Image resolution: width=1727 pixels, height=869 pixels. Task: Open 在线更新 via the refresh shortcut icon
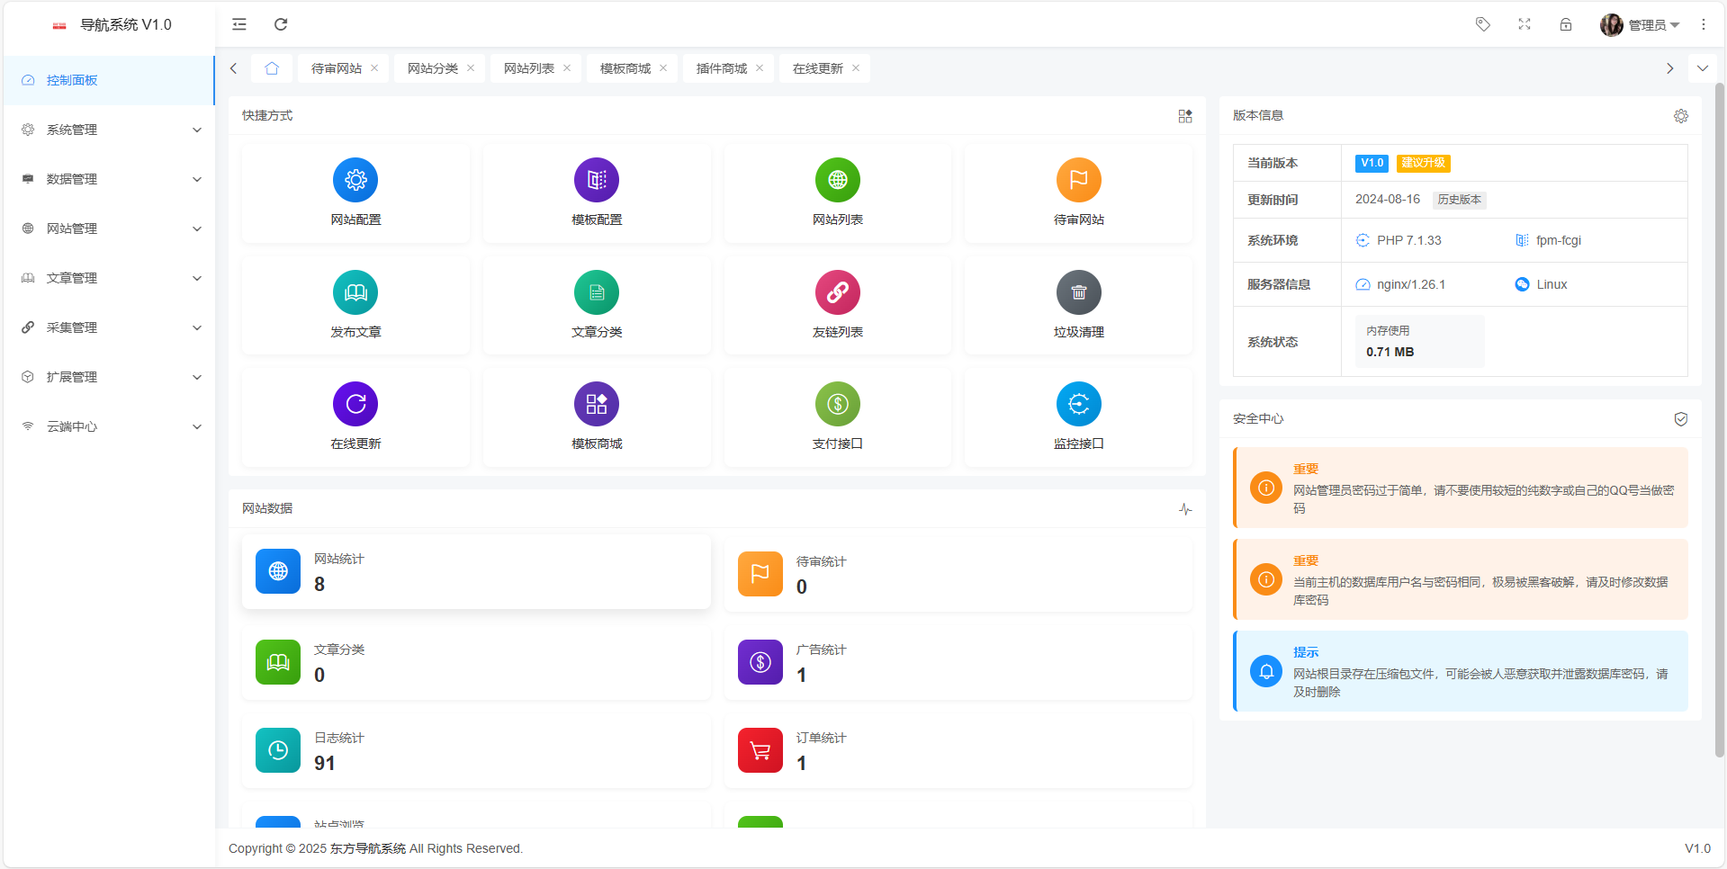click(355, 404)
